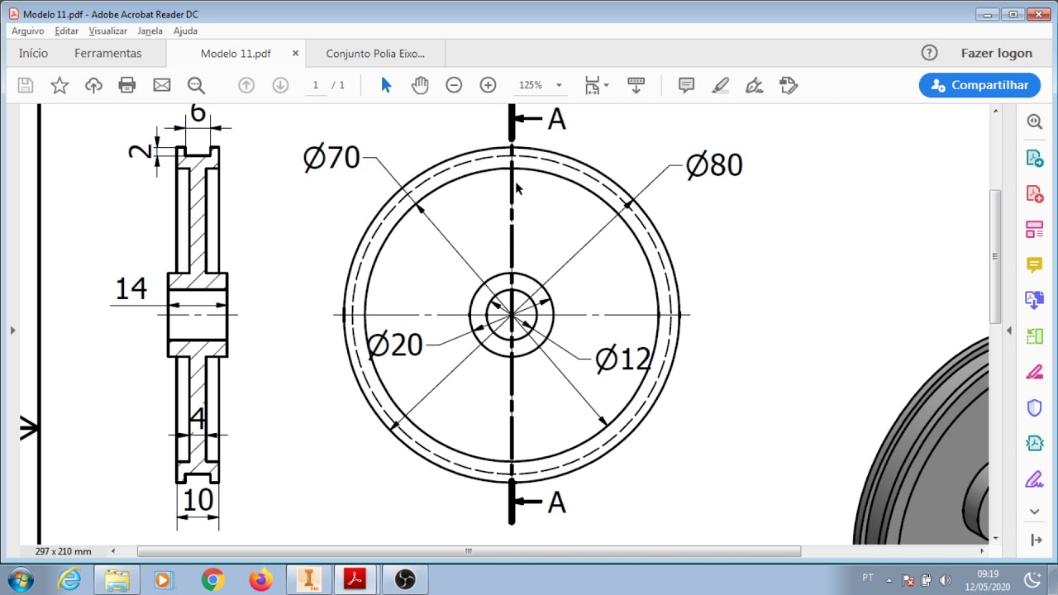This screenshot has height=595, width=1058.
Task: Open the pink pen Redact tool in right pane
Action: click(1034, 372)
